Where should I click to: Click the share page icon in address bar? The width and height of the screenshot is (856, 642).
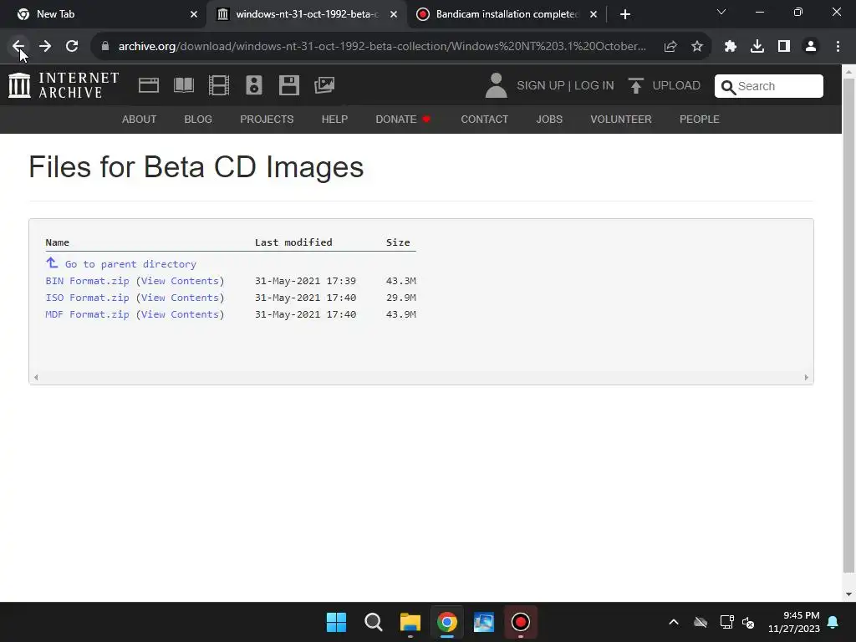point(670,47)
